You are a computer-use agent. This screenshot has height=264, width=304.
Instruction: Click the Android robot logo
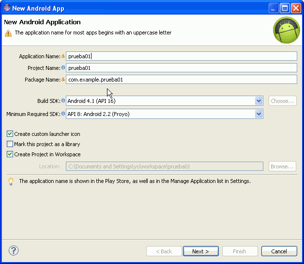click(287, 30)
